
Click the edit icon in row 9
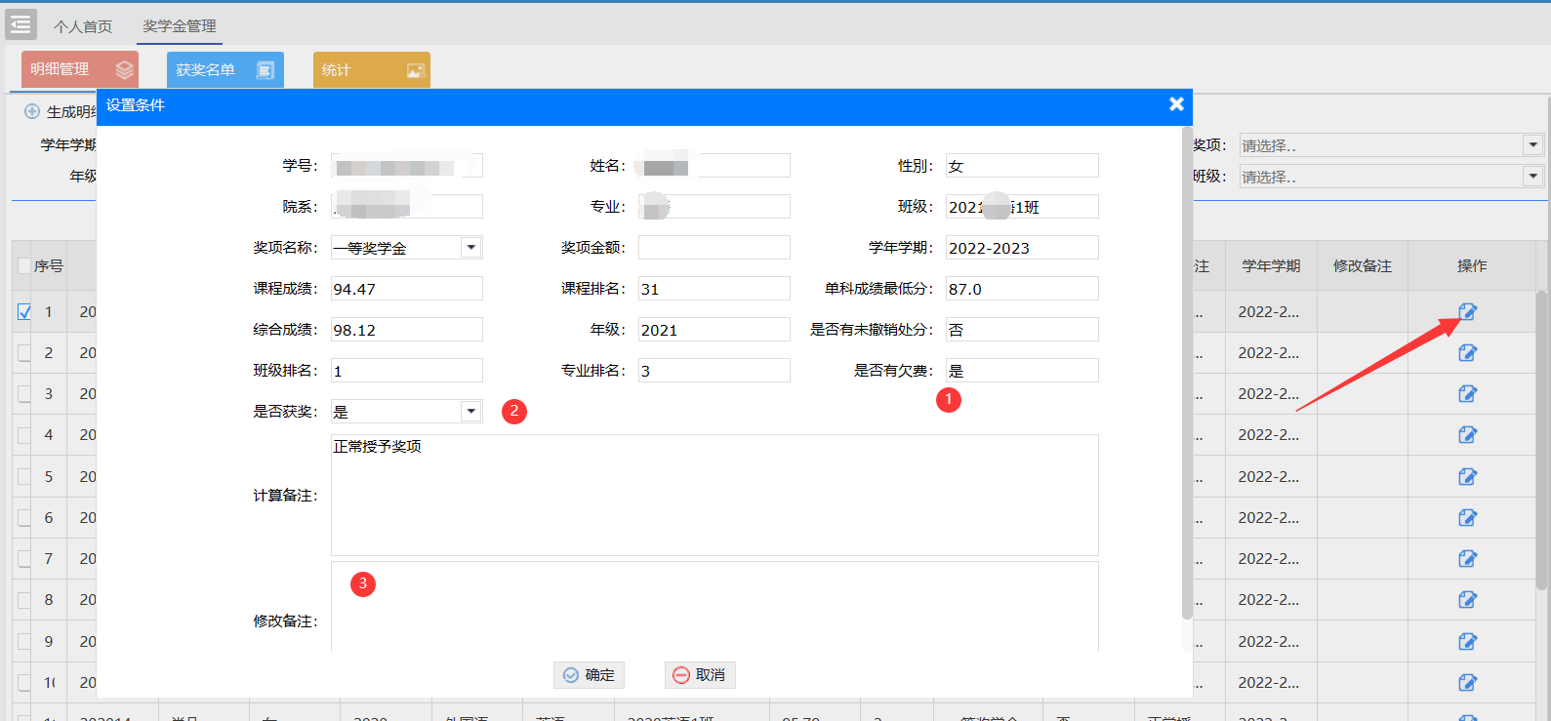click(x=1467, y=642)
